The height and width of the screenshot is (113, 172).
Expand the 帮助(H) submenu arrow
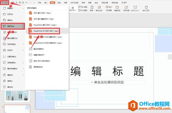point(23,75)
